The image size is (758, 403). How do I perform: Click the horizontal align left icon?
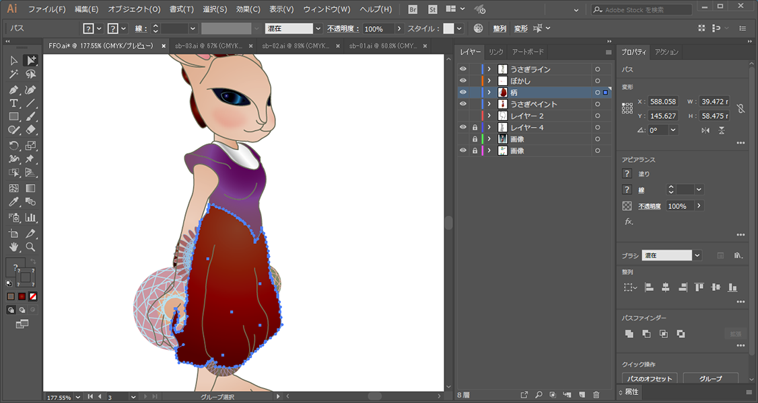[x=649, y=287]
